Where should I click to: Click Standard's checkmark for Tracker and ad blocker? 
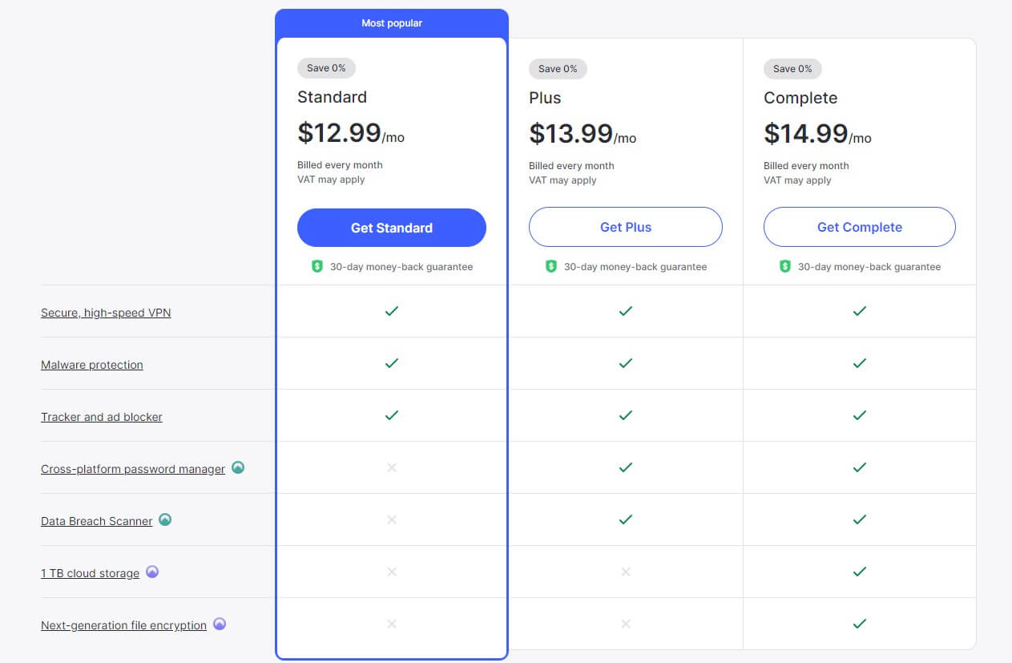coord(392,415)
